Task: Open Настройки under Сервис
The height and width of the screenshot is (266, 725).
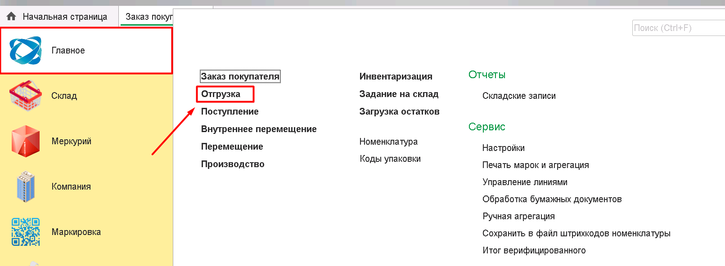Action: pos(503,148)
